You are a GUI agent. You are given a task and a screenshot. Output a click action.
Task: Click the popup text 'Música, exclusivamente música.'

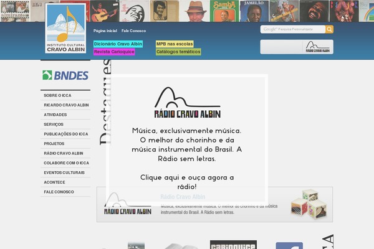point(187,131)
